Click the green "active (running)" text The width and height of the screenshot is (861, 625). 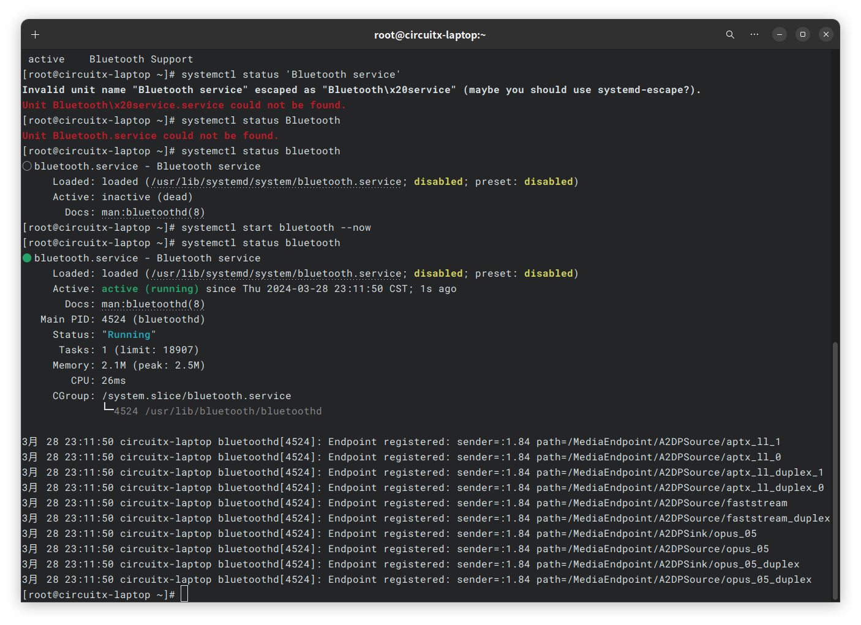[x=150, y=289]
